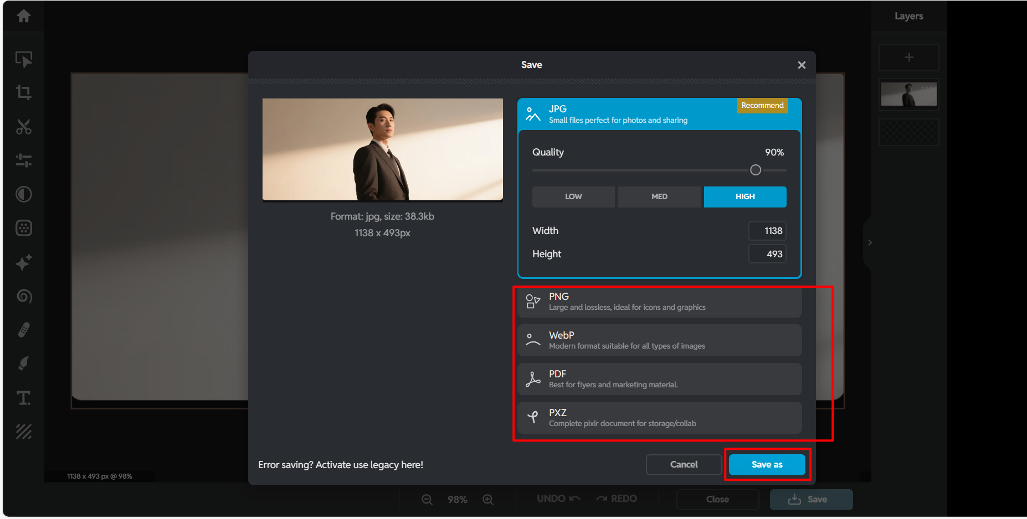Image resolution: width=1027 pixels, height=519 pixels.
Task: Select the Draw brush tool
Action: (24, 364)
